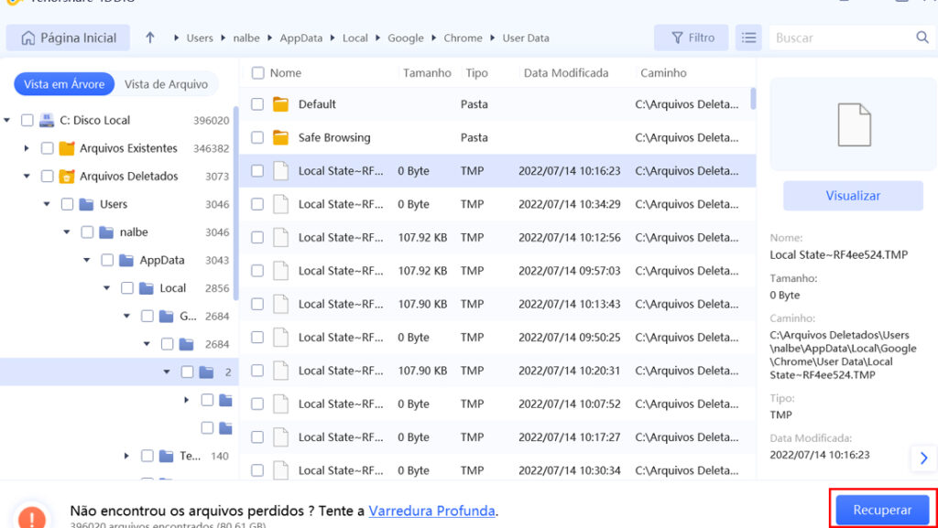Collapse the nalbe tree node
938x528 pixels.
coord(67,232)
